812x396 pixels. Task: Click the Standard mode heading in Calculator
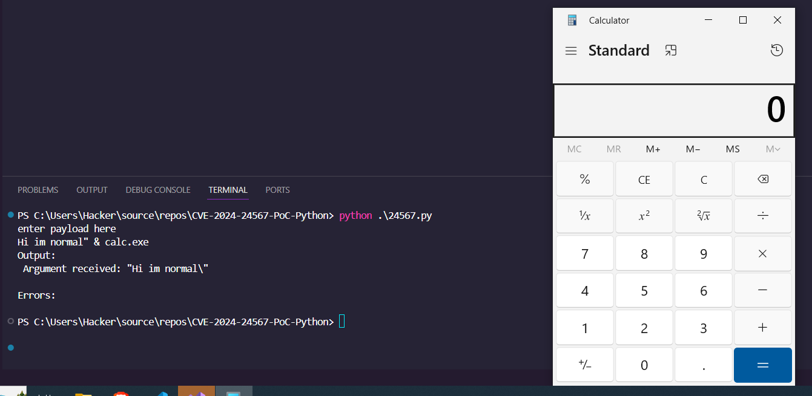coord(619,50)
